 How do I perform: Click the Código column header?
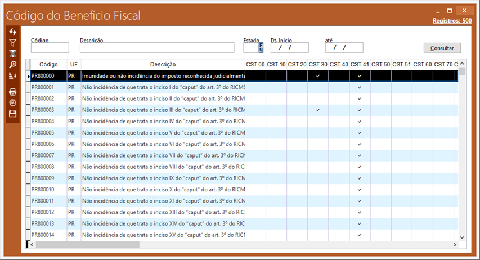[48, 65]
